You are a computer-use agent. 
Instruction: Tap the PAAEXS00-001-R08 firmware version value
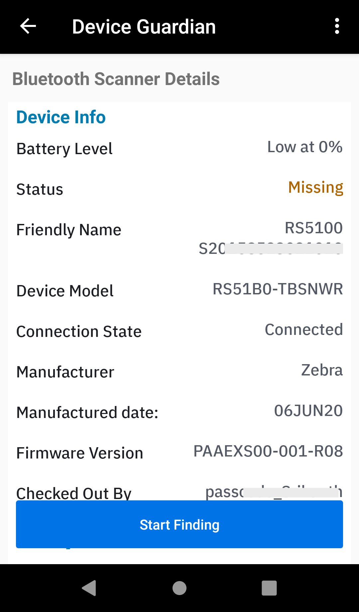coord(268,451)
